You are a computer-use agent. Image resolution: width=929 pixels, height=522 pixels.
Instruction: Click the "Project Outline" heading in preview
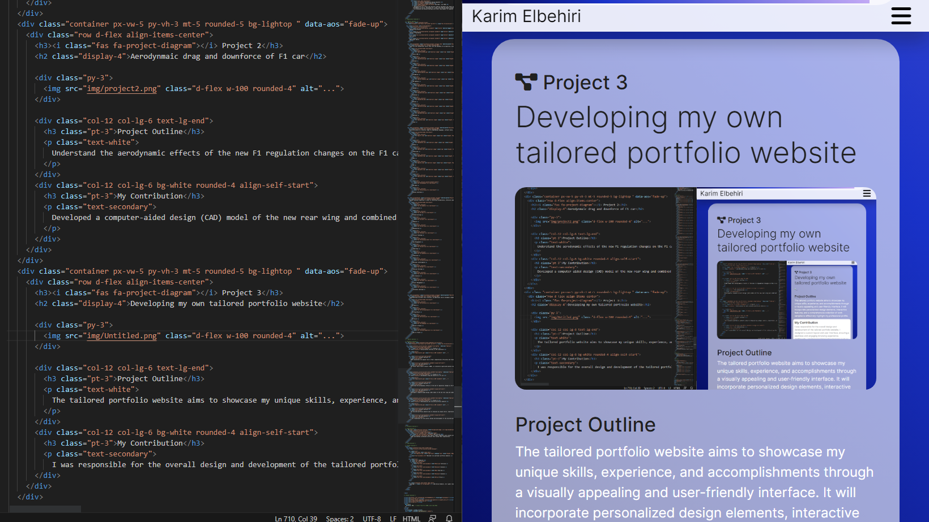coord(585,425)
